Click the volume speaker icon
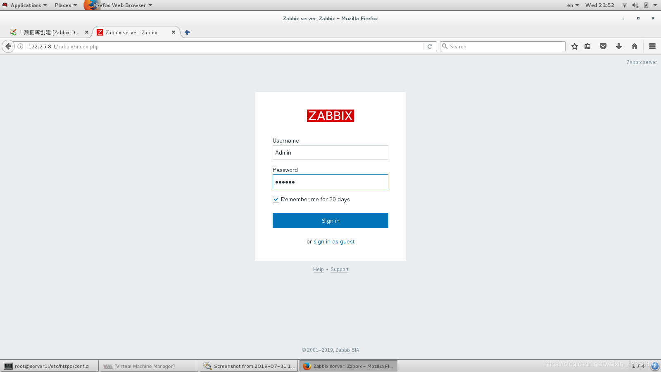 635,5
